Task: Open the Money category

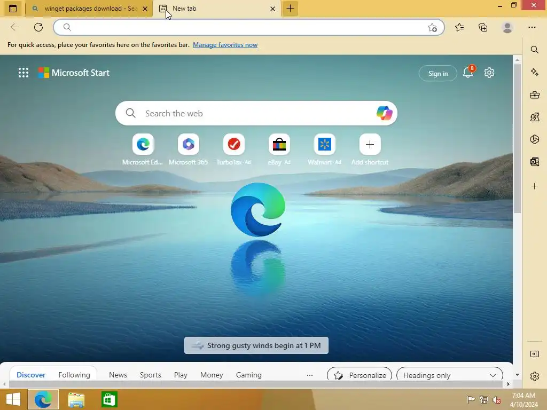Action: pyautogui.click(x=212, y=375)
